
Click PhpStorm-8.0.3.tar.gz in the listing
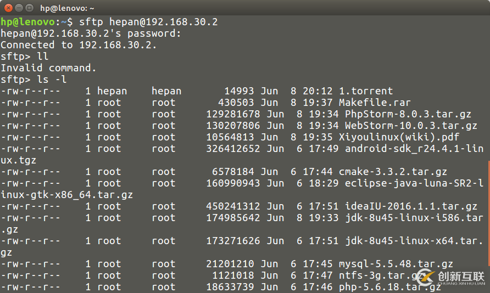click(x=408, y=114)
